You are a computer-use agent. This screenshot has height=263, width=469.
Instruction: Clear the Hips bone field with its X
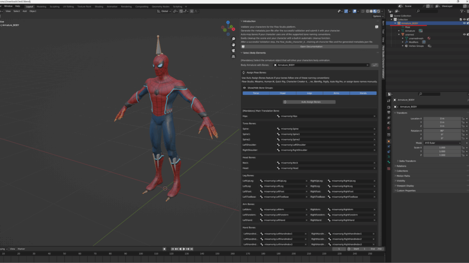click(x=375, y=116)
